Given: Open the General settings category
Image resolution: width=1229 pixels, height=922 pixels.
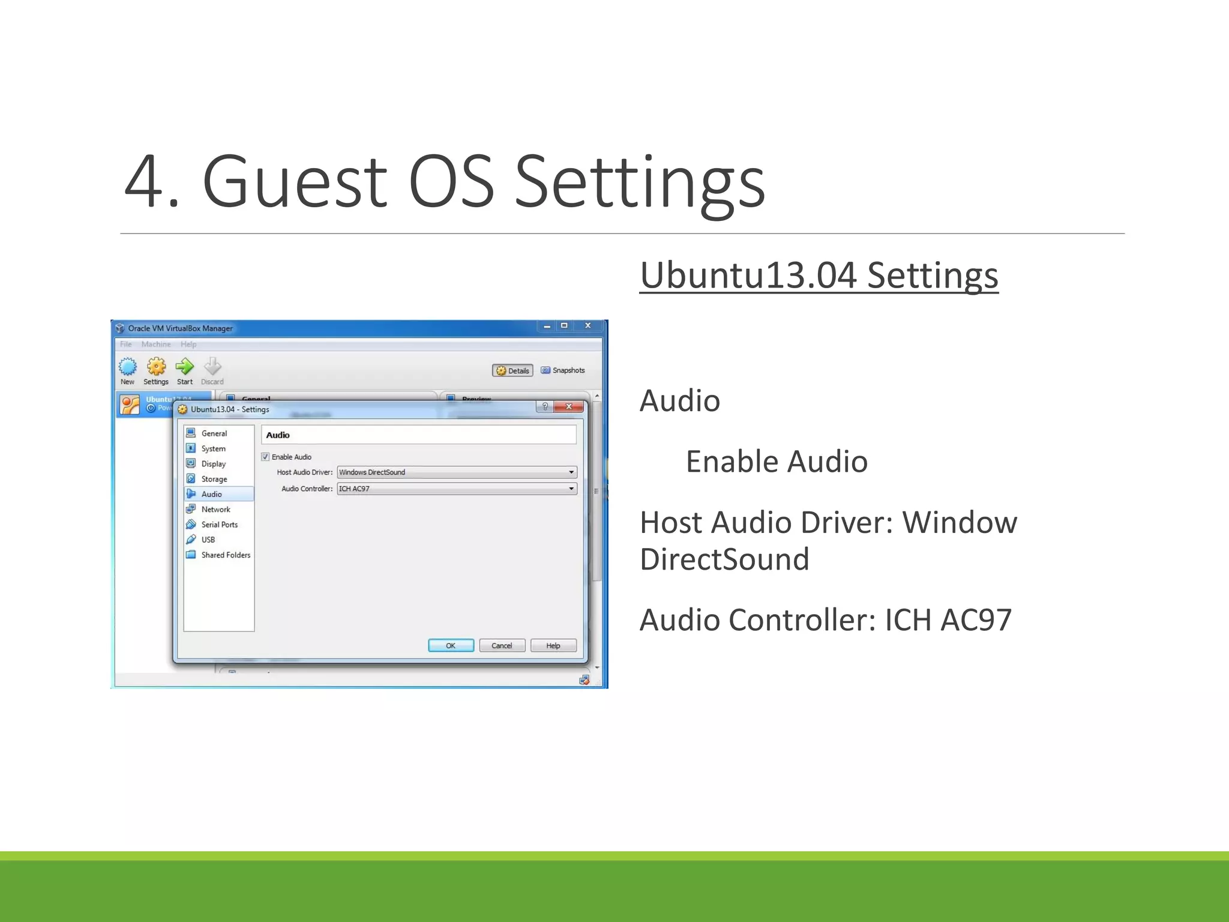Looking at the screenshot, I should click(218, 433).
